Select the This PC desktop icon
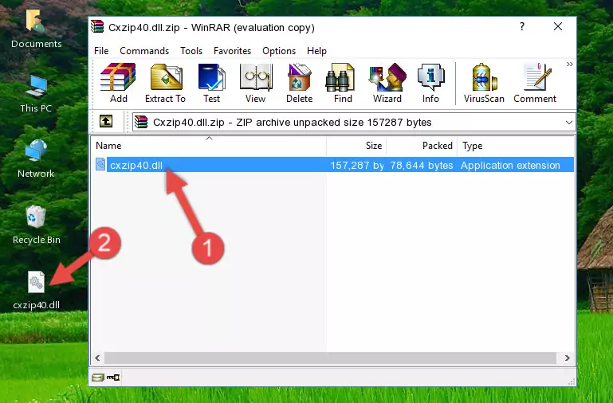Screen dimensions: 613x403 (x=36, y=94)
